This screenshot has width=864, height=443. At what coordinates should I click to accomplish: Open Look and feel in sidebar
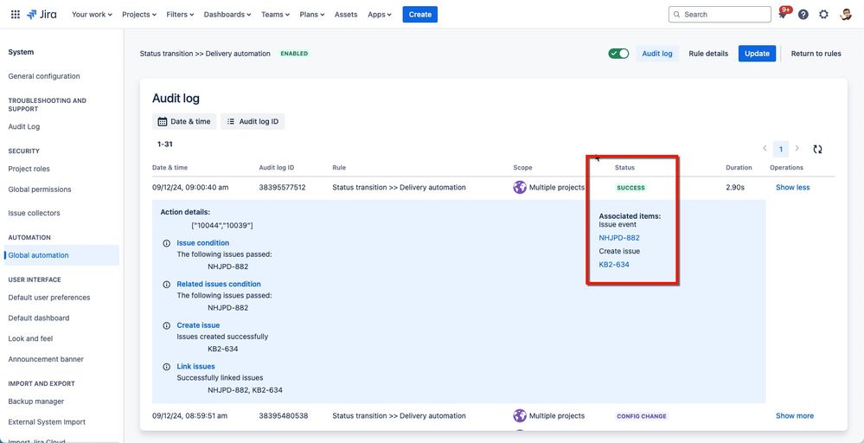30,338
